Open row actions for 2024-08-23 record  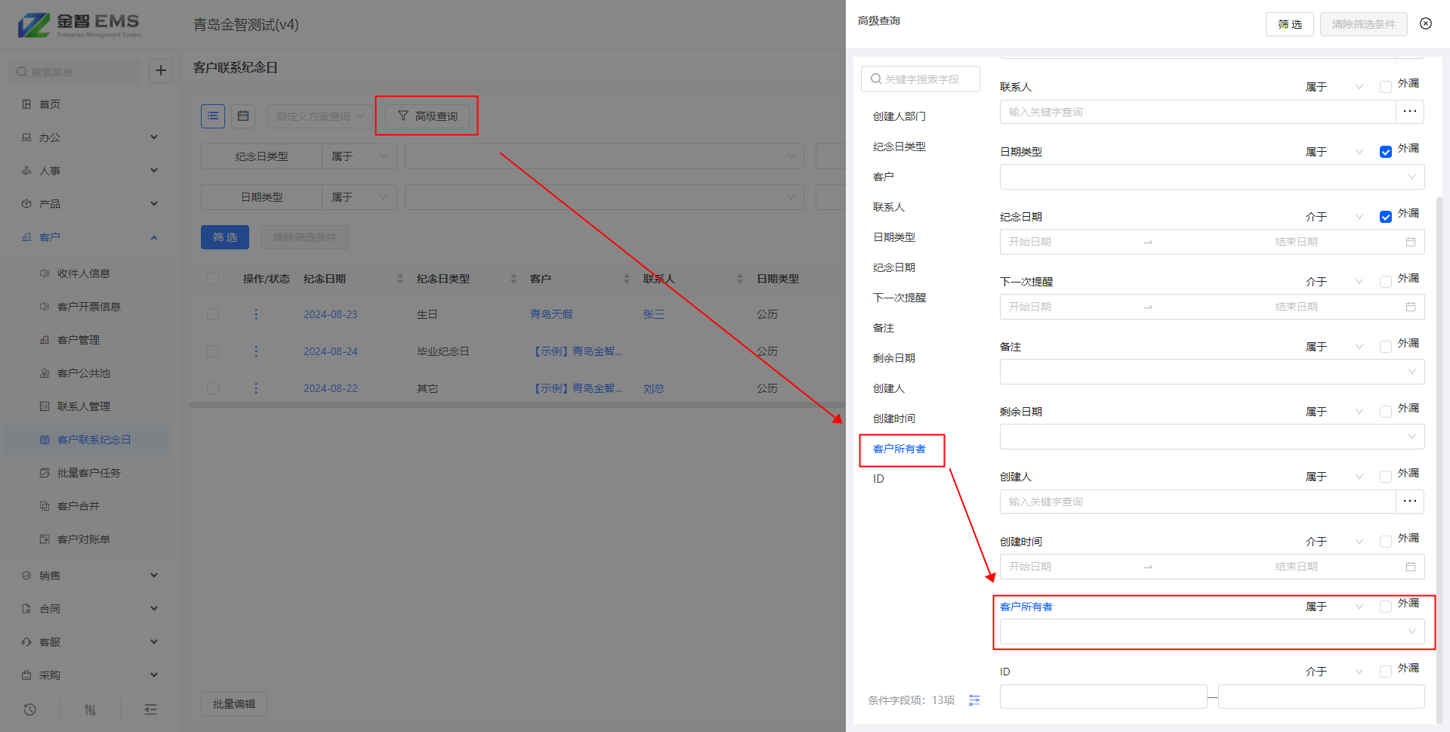(x=256, y=314)
